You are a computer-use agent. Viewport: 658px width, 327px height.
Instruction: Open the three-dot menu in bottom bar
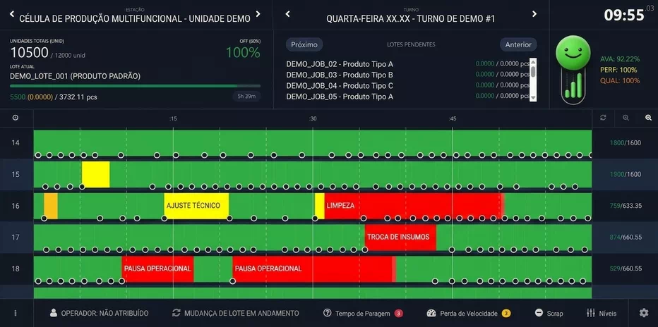tap(16, 313)
